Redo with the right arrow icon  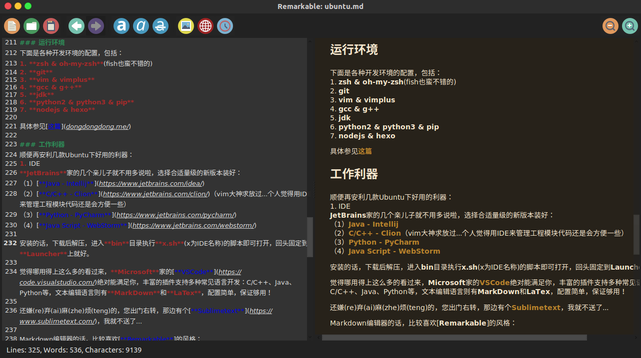95,25
